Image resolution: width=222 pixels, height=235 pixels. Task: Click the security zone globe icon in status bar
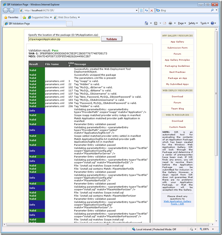pos(133,229)
